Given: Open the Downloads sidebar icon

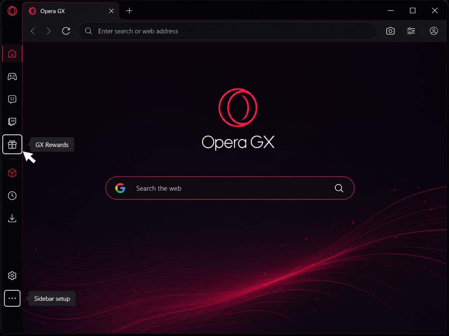Looking at the screenshot, I should click(x=12, y=218).
